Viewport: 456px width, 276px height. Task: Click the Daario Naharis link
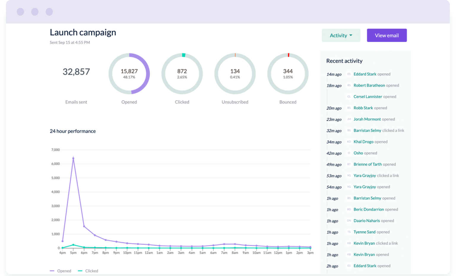367,221
